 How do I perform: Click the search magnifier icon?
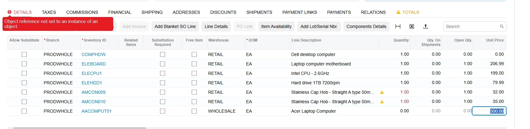tap(502, 26)
